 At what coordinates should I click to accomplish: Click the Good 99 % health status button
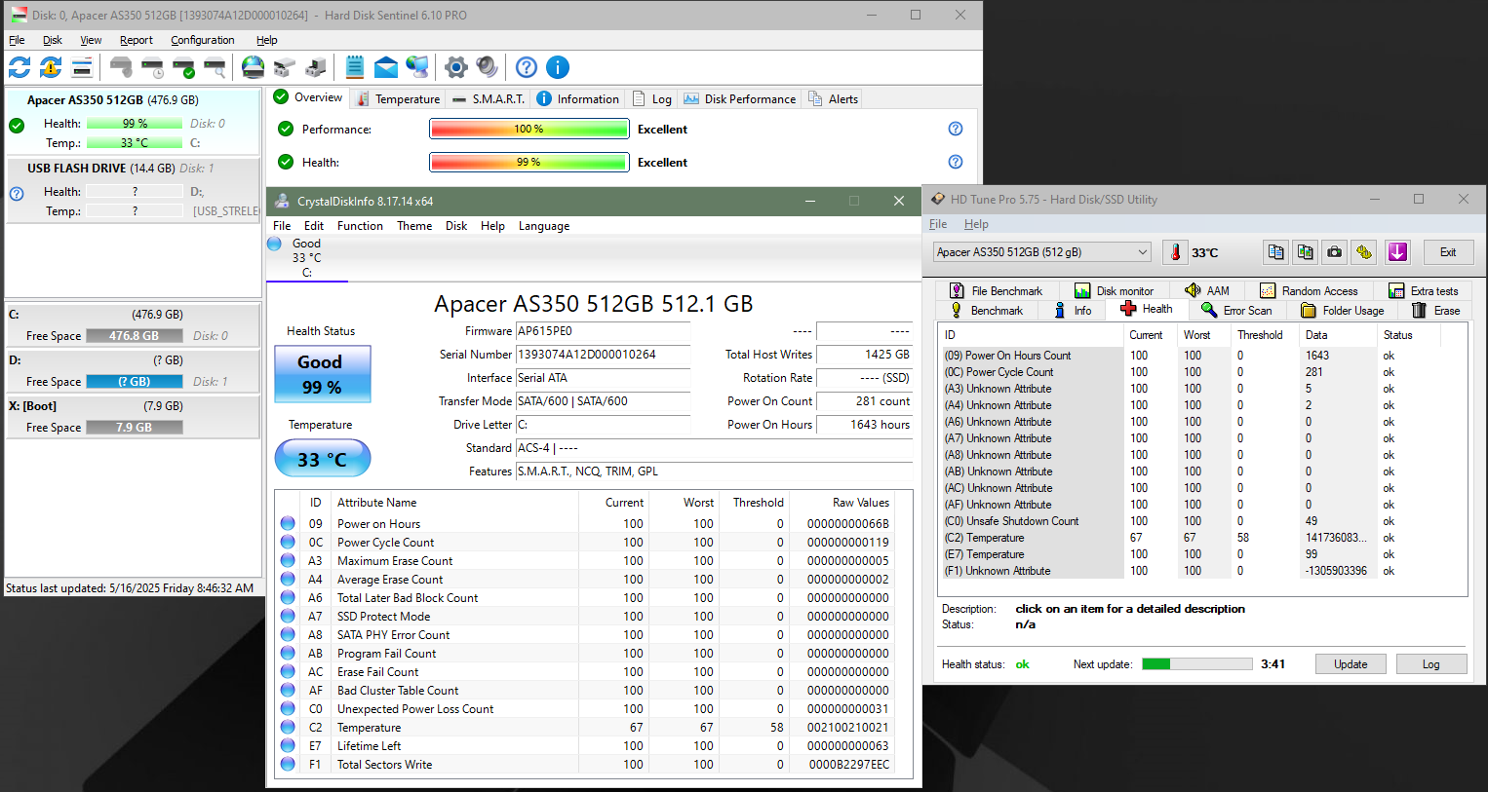coord(321,374)
